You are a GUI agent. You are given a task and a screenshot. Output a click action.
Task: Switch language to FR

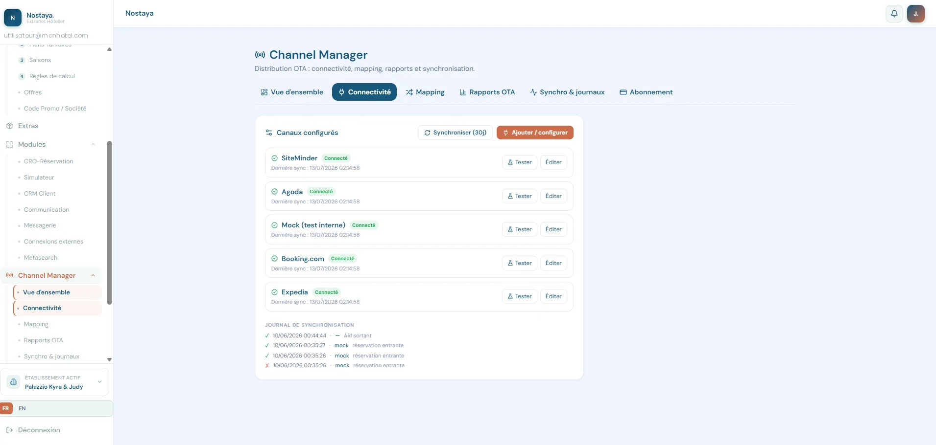(6, 408)
